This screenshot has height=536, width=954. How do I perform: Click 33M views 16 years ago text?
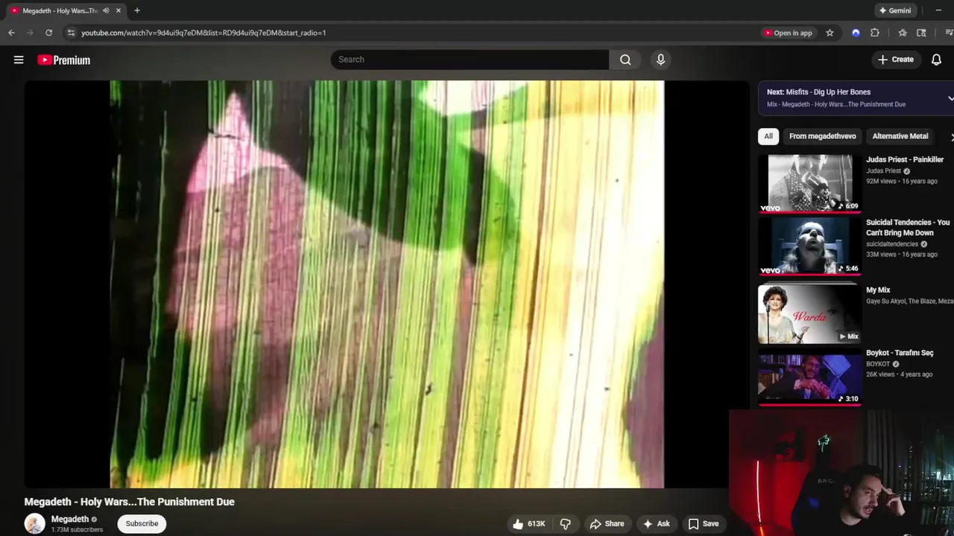pyautogui.click(x=902, y=255)
